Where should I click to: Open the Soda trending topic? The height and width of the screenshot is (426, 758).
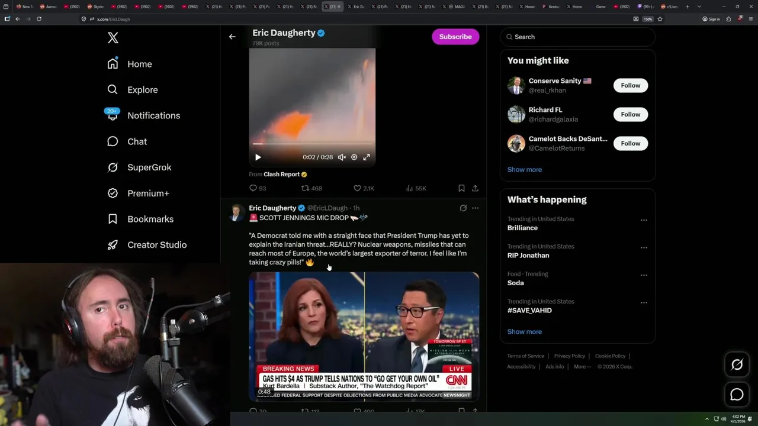tap(515, 283)
